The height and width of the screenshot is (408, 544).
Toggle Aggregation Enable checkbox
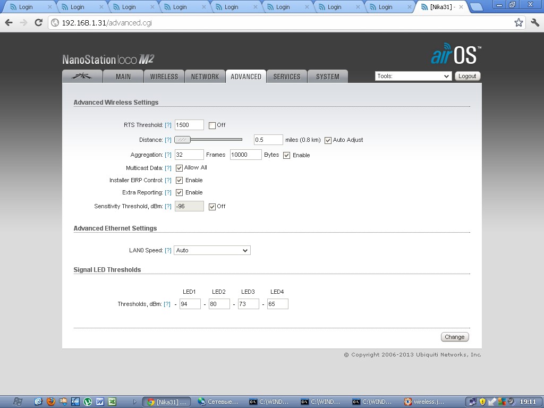pyautogui.click(x=286, y=156)
